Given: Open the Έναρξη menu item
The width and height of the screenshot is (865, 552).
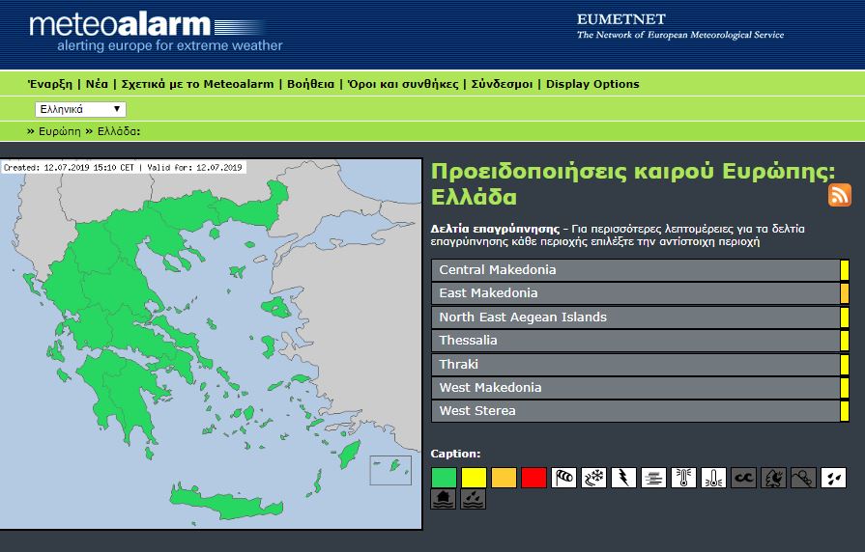Looking at the screenshot, I should (x=49, y=84).
